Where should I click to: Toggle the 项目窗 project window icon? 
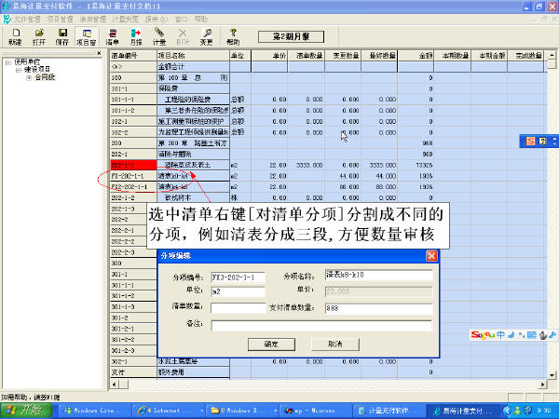[x=86, y=35]
